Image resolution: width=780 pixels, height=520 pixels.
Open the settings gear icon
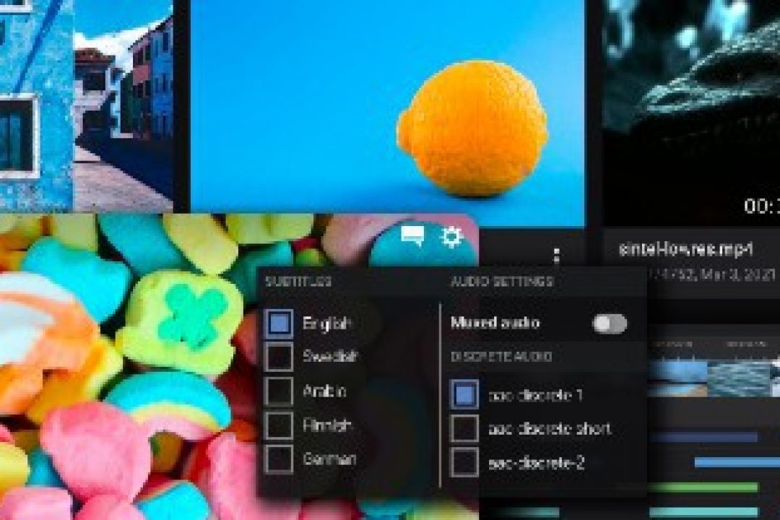click(x=451, y=237)
